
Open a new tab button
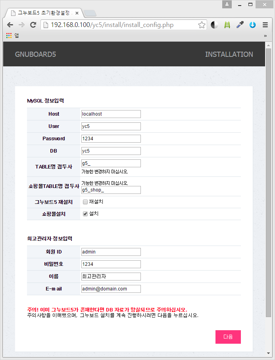tap(90, 14)
